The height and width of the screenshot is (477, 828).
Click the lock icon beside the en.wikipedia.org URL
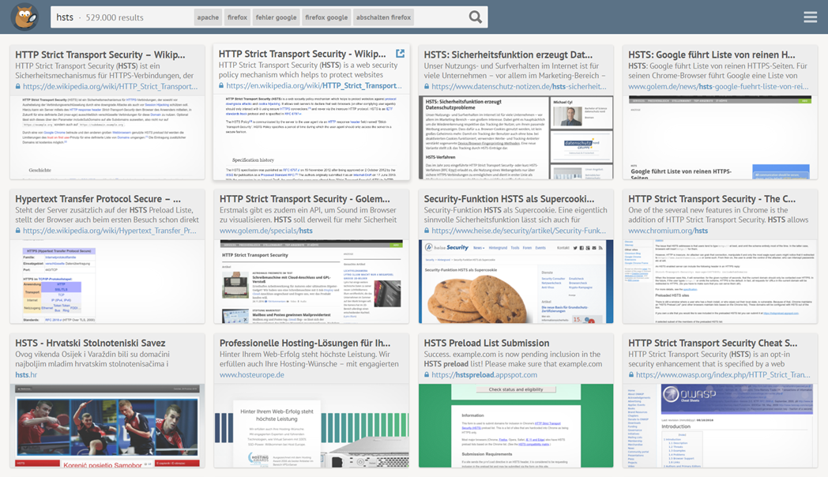(222, 85)
